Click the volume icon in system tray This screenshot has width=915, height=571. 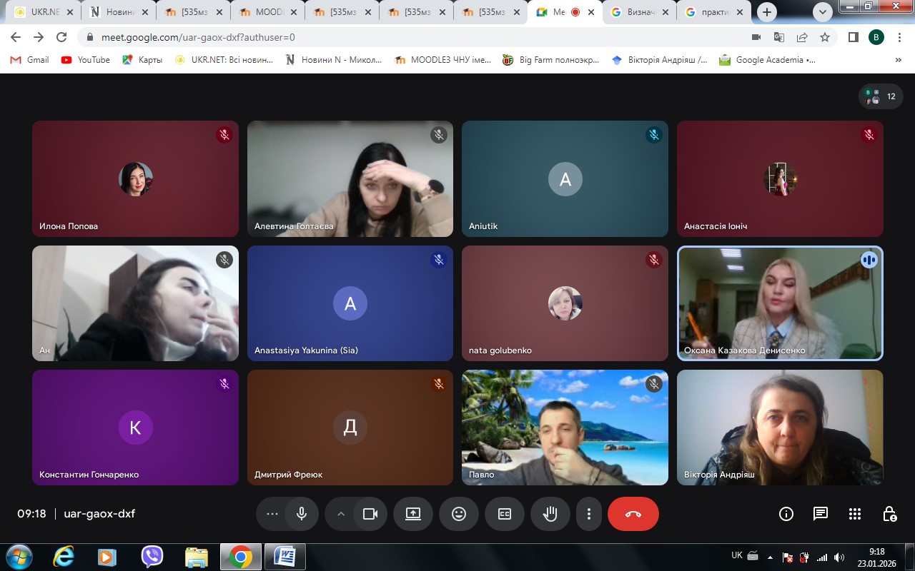(x=839, y=557)
